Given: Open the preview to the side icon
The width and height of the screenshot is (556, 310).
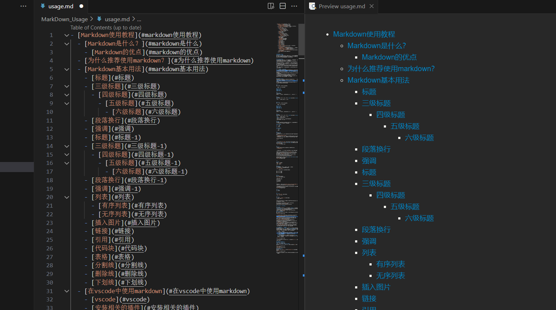Looking at the screenshot, I should (271, 6).
